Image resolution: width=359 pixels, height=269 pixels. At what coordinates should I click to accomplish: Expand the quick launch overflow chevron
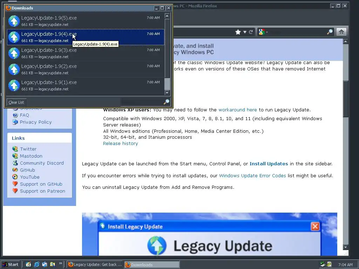pyautogui.click(x=60, y=263)
